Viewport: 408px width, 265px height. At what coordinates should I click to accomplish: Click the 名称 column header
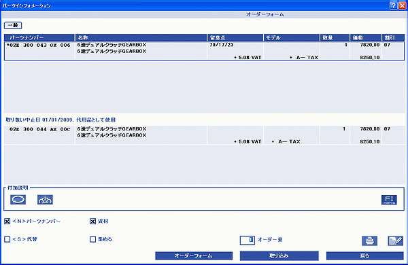[141, 37]
